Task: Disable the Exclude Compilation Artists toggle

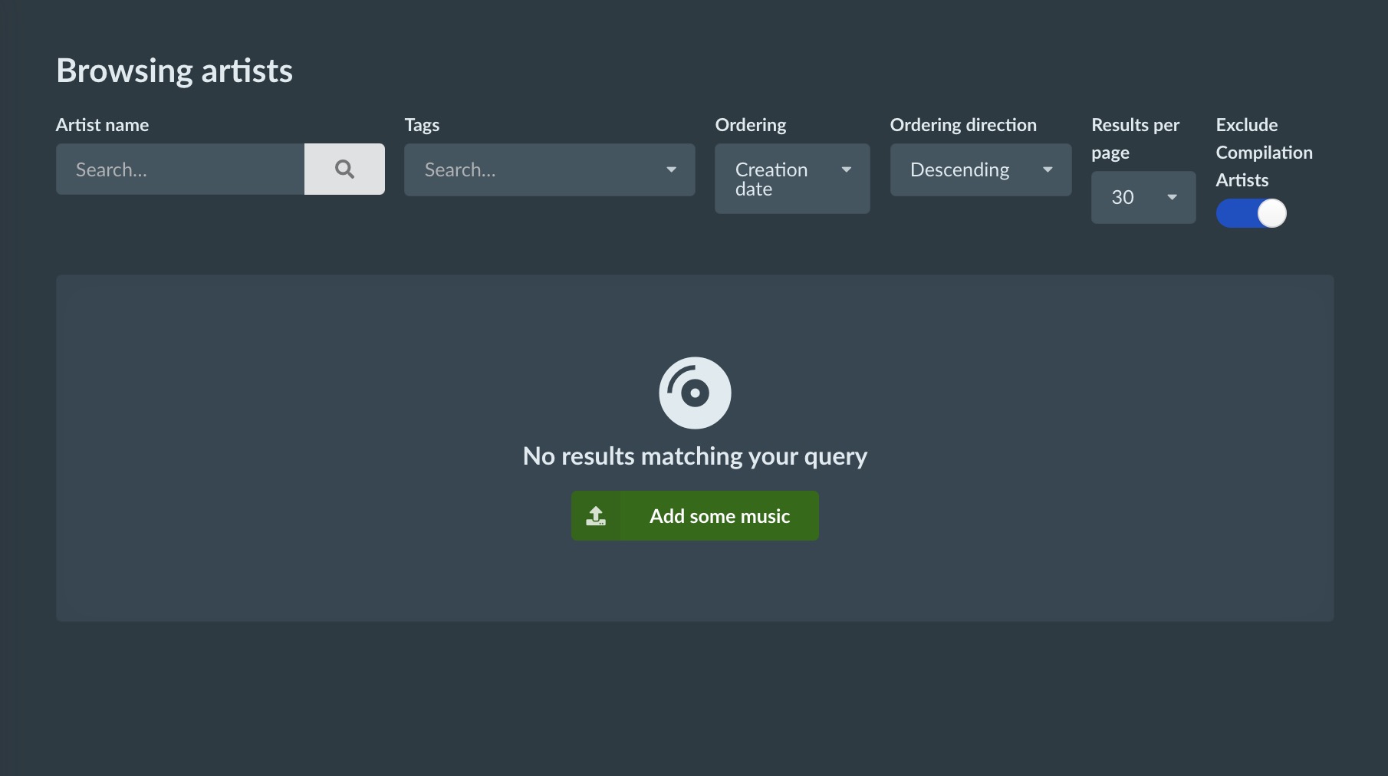Action: [x=1251, y=213]
